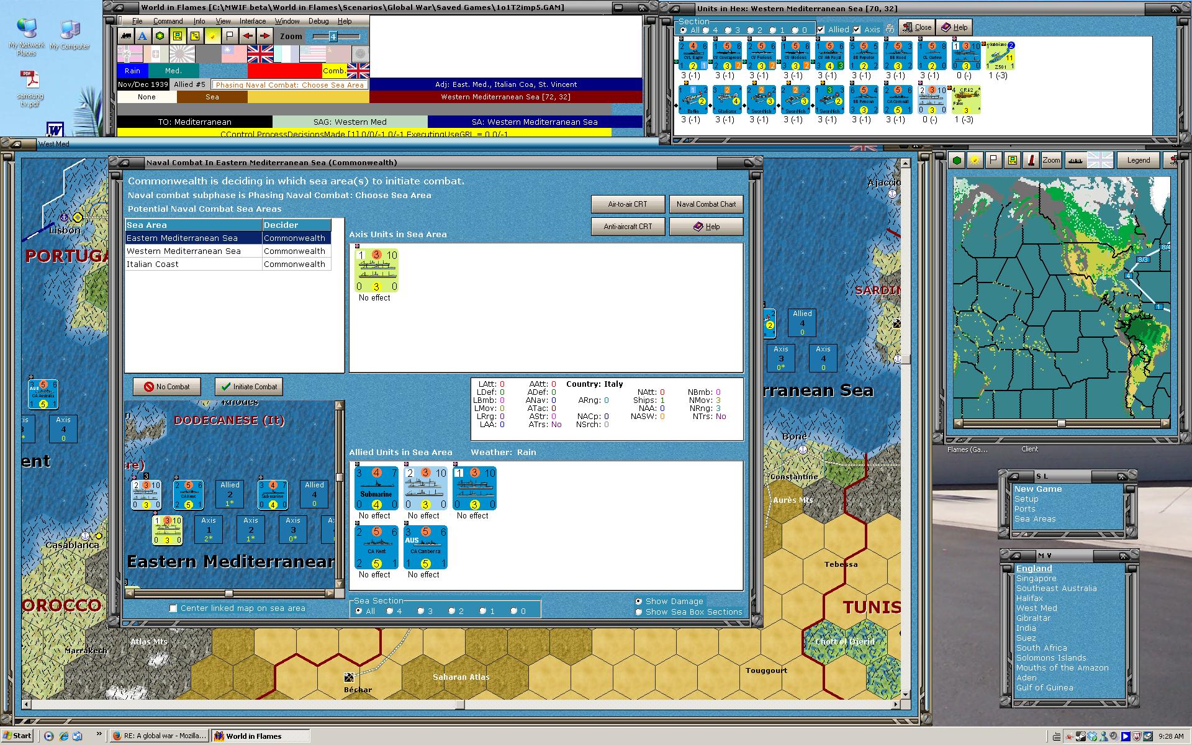
Task: Click the locomotive icon in main toolbar
Action: click(x=126, y=36)
